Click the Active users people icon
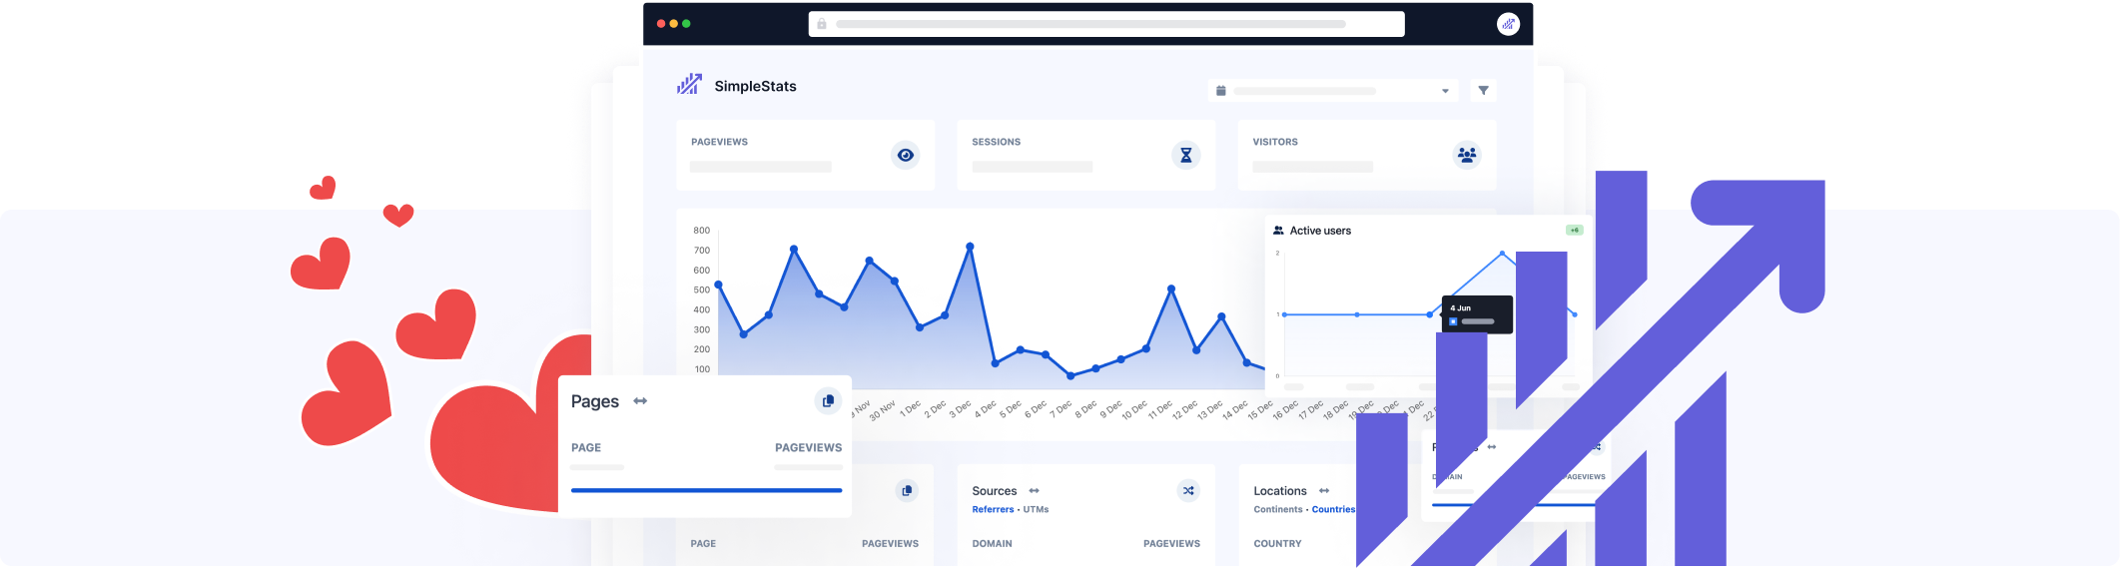The image size is (2120, 579). (1278, 231)
